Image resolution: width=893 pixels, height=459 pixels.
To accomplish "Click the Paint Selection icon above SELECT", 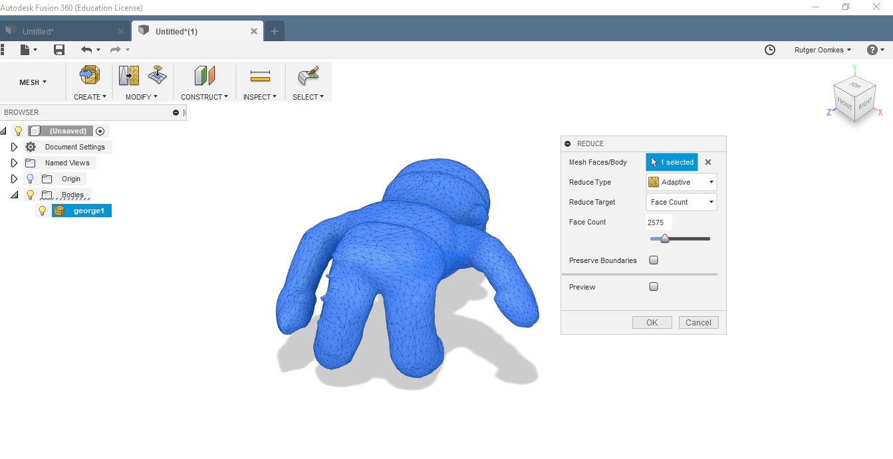I will 308,76.
